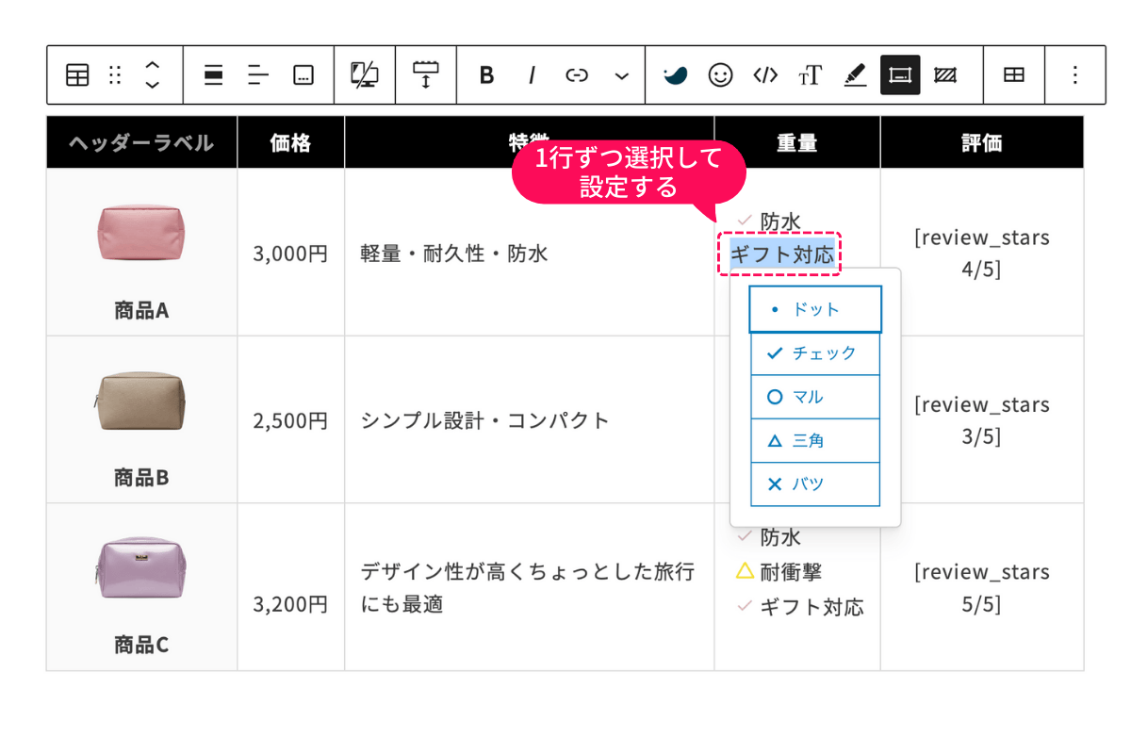Apply inline code formatting icon

point(764,74)
